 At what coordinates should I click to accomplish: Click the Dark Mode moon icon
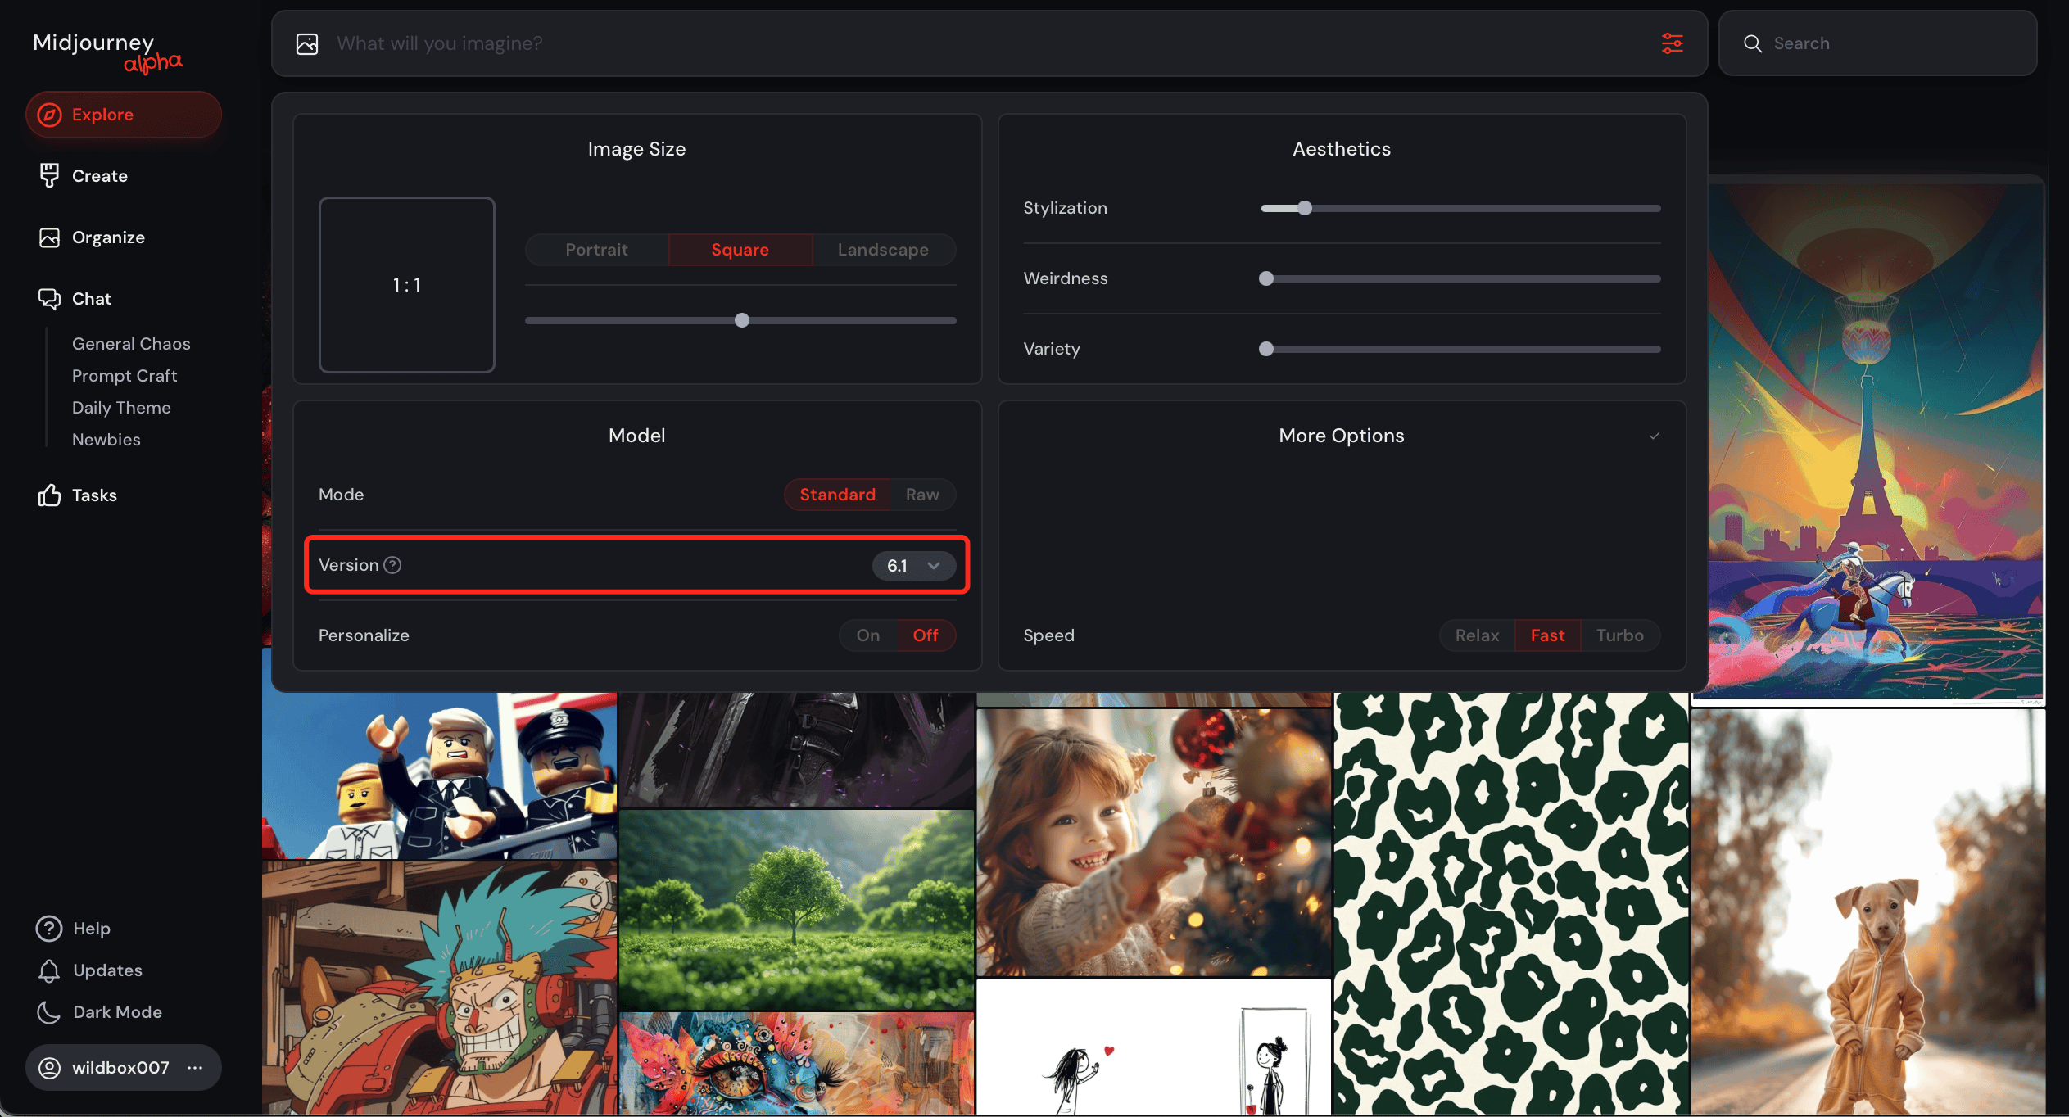coord(49,1012)
